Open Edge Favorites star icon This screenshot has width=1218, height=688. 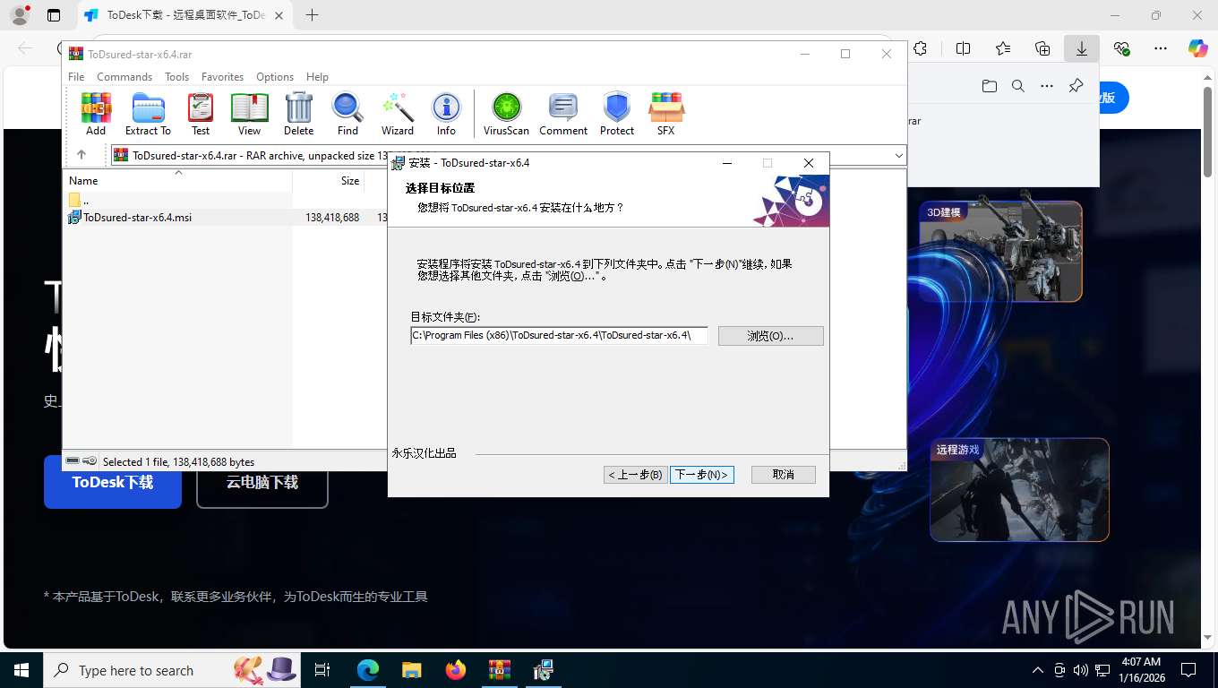(x=1003, y=48)
